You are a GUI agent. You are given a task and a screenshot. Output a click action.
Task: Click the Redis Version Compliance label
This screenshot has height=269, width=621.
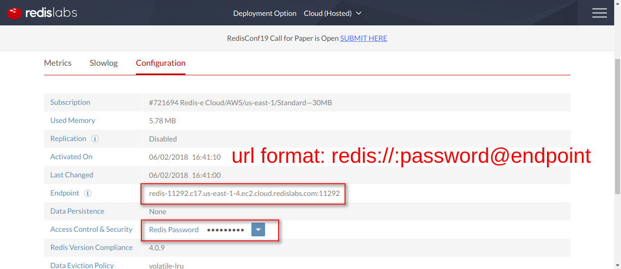(x=91, y=248)
